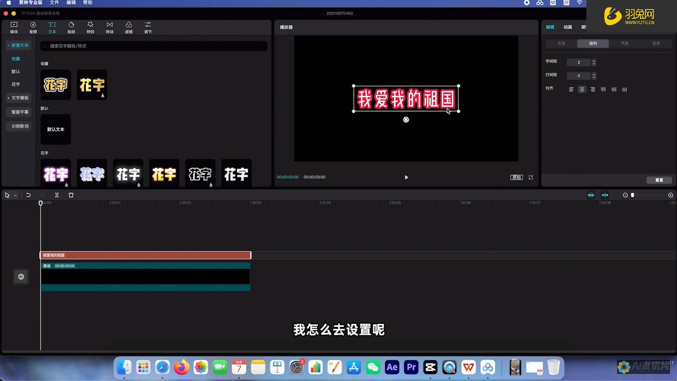Select the 排列 sub-tab

(x=593, y=44)
